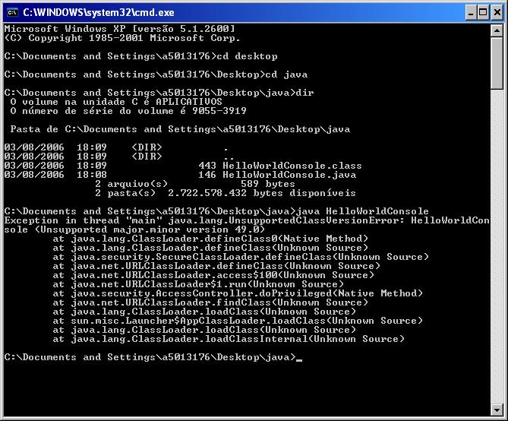Click the title text C:\WINDOWS\system32\cmd.exe
The width and height of the screenshot is (508, 421).
pyautogui.click(x=99, y=12)
